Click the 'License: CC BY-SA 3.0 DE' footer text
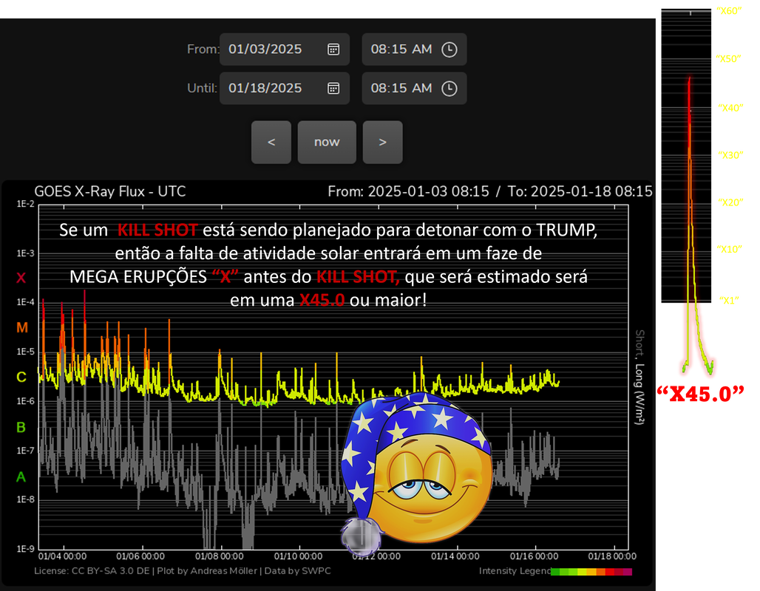 point(92,571)
